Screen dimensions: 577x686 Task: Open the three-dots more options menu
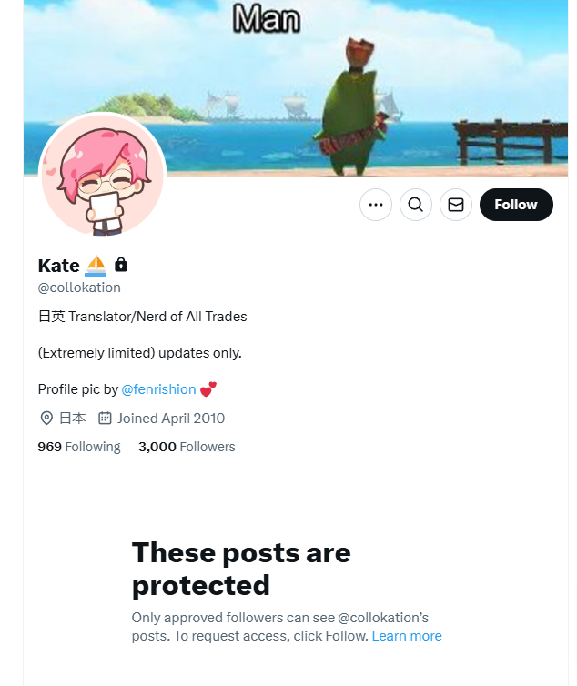pos(376,205)
